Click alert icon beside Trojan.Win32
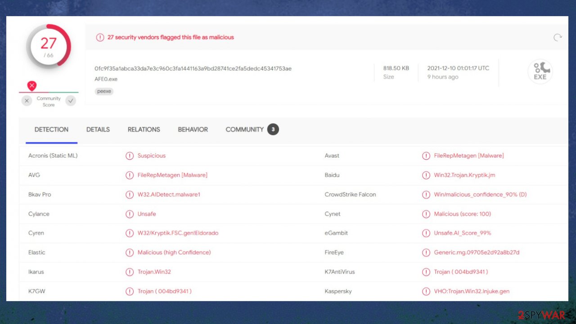The image size is (576, 324). (130, 272)
